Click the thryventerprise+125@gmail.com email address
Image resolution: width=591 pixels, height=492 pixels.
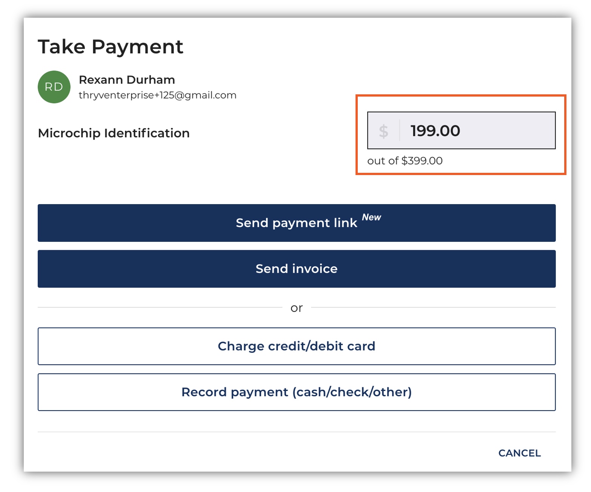click(x=157, y=95)
